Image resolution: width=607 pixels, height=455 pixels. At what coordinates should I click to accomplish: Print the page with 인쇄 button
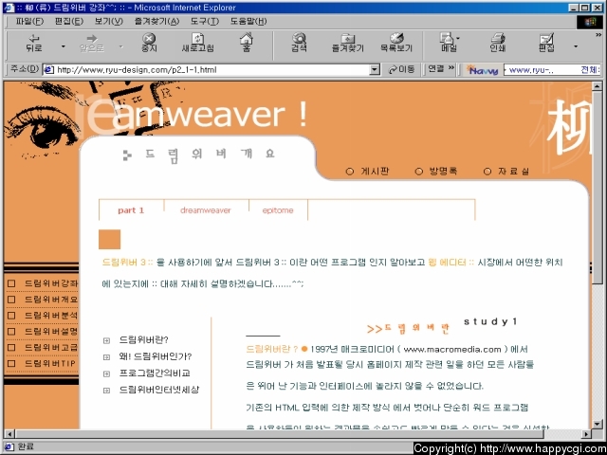click(x=497, y=44)
